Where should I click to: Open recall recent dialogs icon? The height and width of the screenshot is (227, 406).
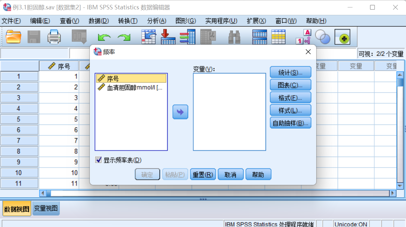tap(79, 37)
